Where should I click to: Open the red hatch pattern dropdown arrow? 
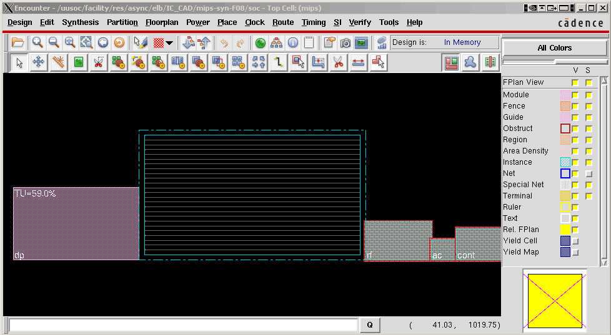pos(169,43)
